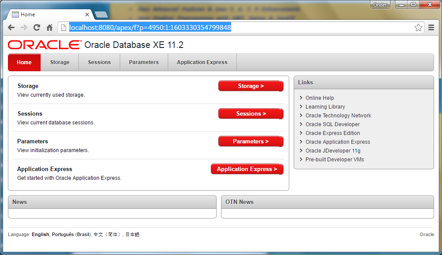Click the red Sessions > button

[251, 114]
